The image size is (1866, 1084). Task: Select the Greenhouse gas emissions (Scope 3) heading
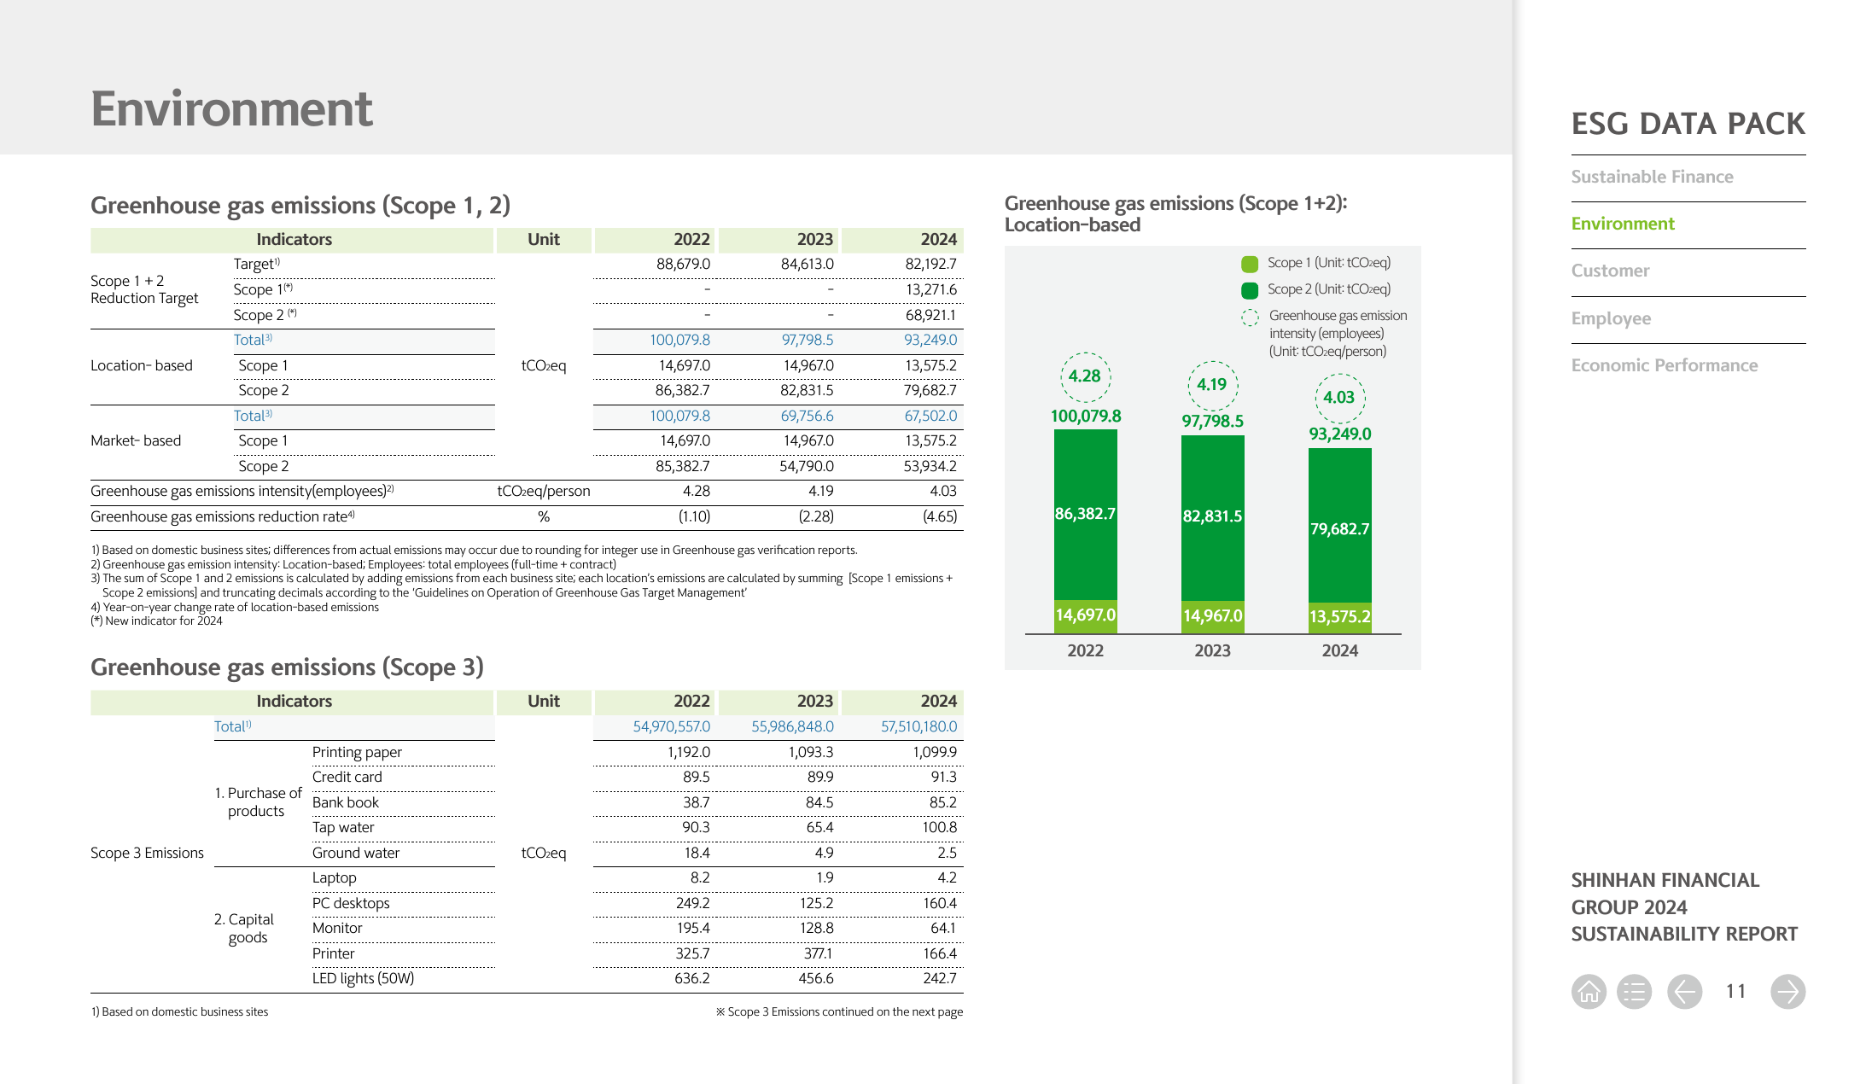click(287, 667)
